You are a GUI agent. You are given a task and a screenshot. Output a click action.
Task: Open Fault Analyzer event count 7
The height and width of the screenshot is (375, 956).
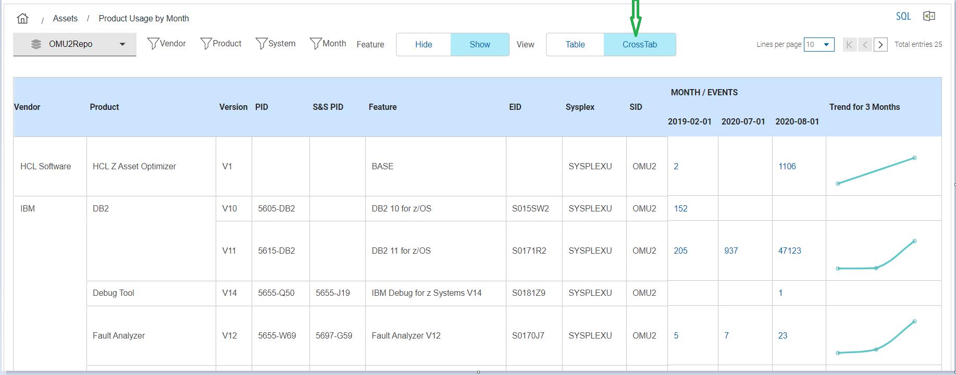[726, 336]
